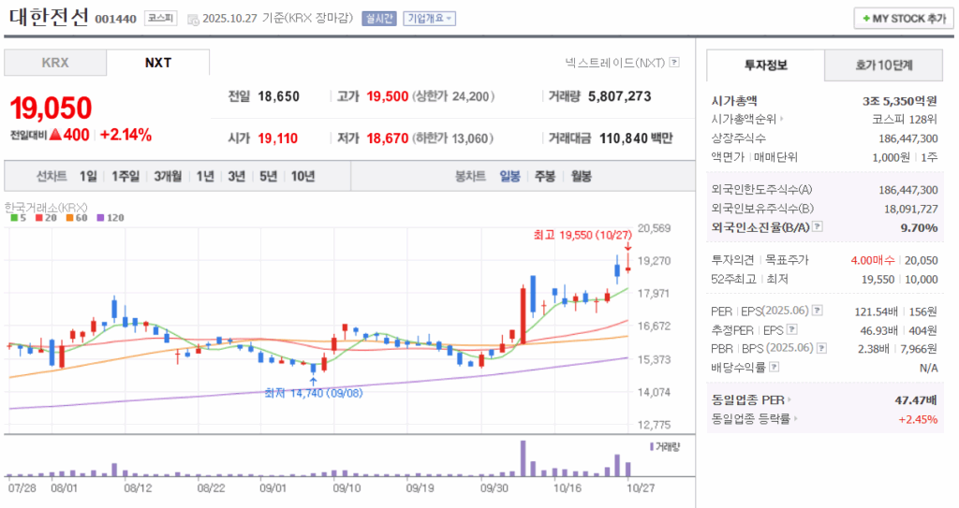The height and width of the screenshot is (508, 959).
Task: Click help icon next to 넥스트레이드(NXT)
Action: point(674,63)
